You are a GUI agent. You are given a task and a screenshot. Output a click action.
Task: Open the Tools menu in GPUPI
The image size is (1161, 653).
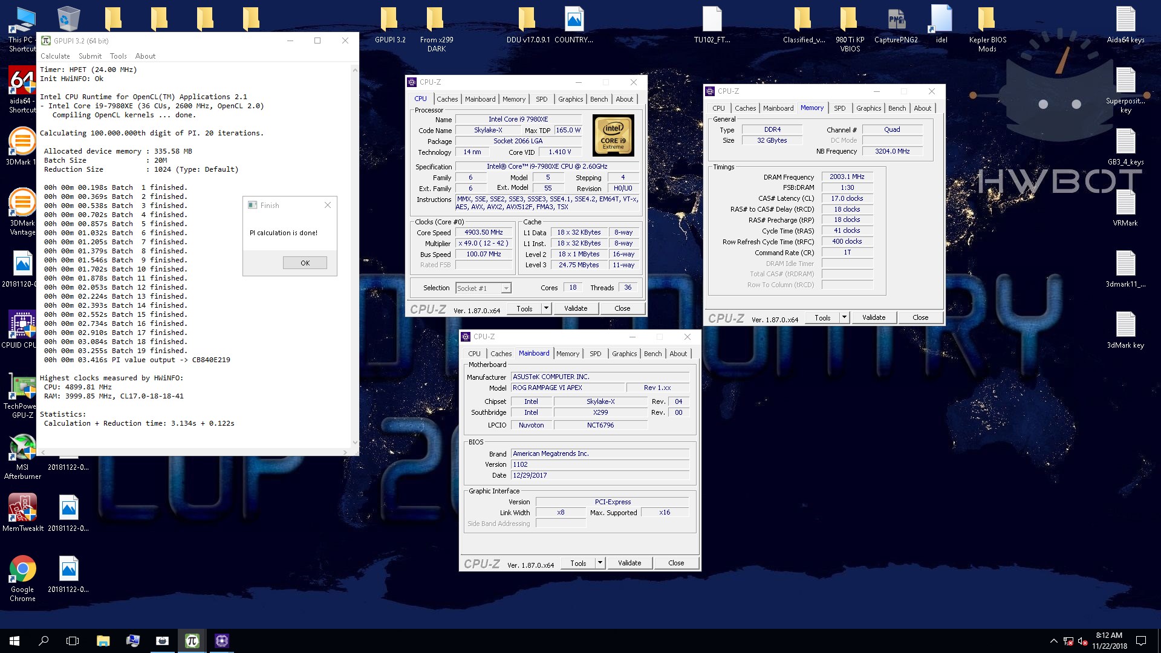click(119, 56)
